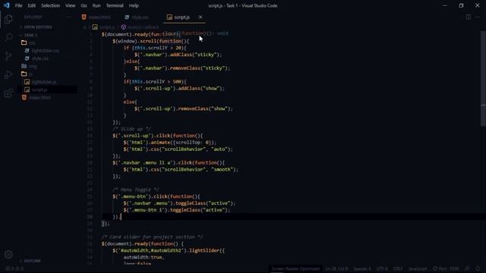
Task: Collapse the js folder
Action: point(27,74)
